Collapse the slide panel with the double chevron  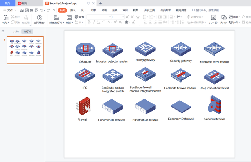tap(3, 31)
